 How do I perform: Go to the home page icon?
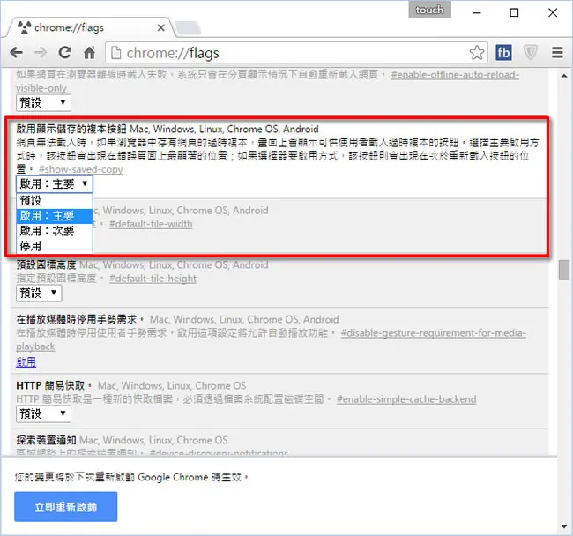pos(89,53)
